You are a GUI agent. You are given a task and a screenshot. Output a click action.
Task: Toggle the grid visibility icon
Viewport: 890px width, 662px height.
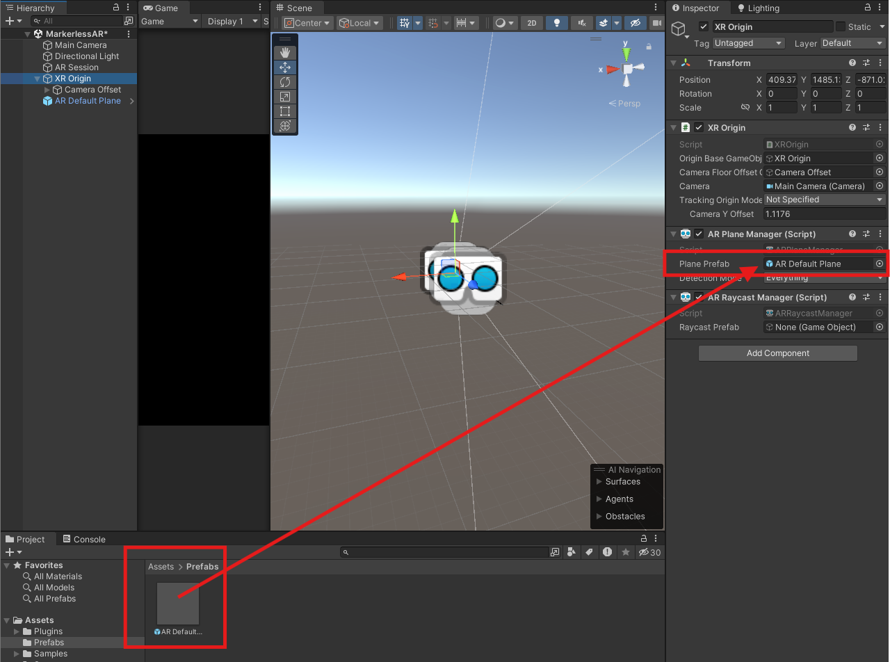(405, 23)
